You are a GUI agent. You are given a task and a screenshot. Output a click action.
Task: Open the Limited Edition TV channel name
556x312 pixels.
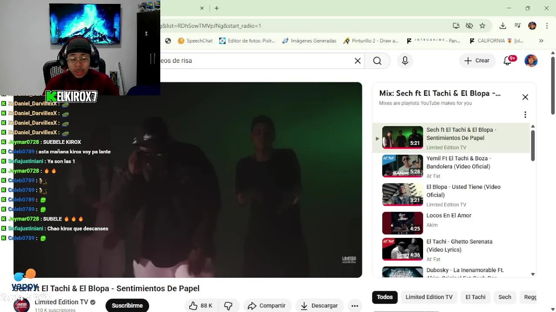(x=61, y=302)
